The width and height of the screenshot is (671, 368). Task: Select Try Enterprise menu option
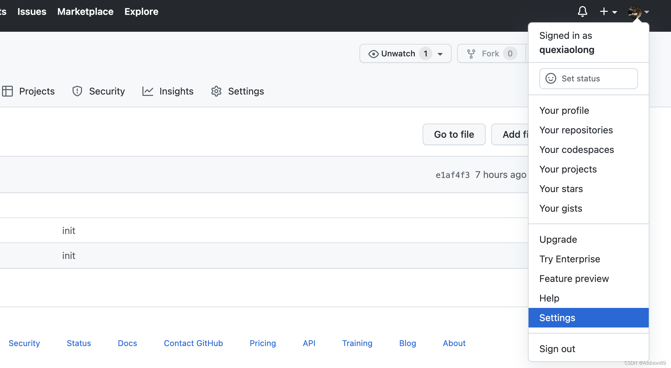(x=570, y=259)
